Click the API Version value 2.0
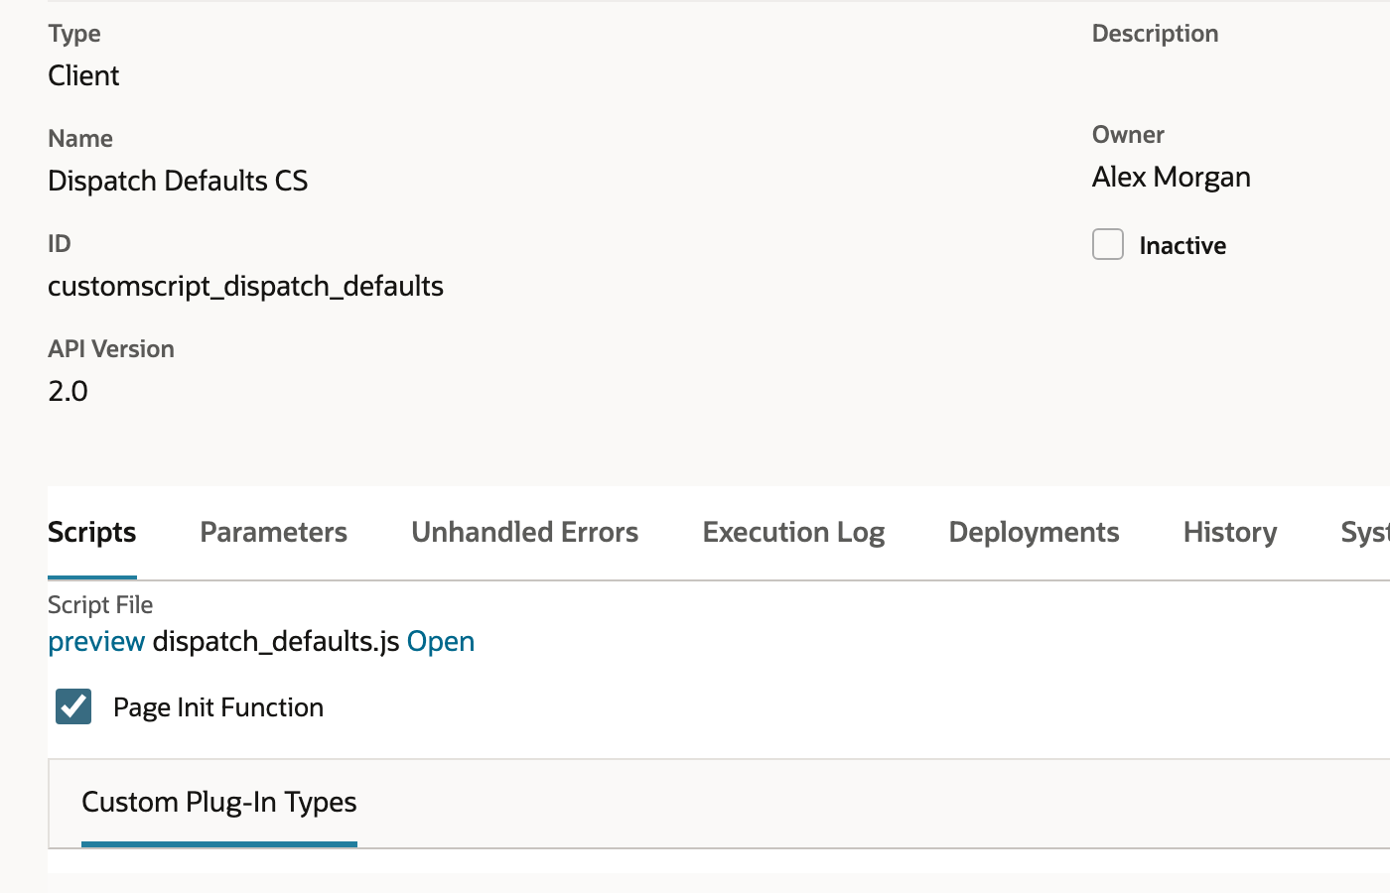The height and width of the screenshot is (893, 1390). (x=68, y=391)
